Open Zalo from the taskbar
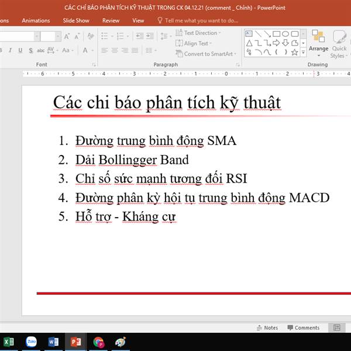The height and width of the screenshot is (351, 351). point(31,342)
